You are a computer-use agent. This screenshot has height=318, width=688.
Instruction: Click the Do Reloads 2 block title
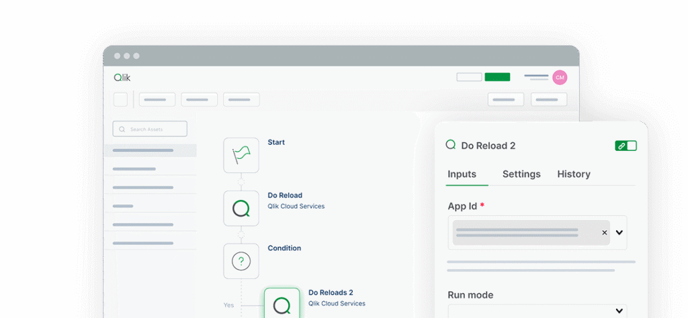point(331,292)
